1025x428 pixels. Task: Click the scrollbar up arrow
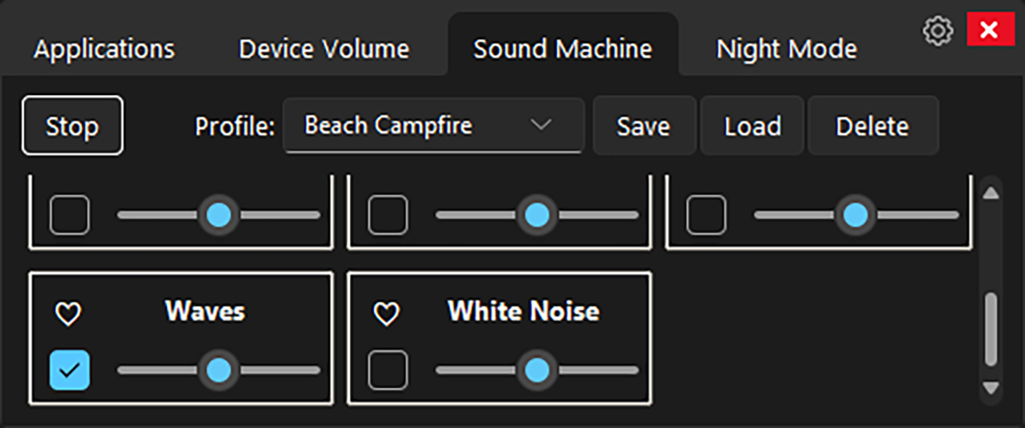tap(991, 193)
